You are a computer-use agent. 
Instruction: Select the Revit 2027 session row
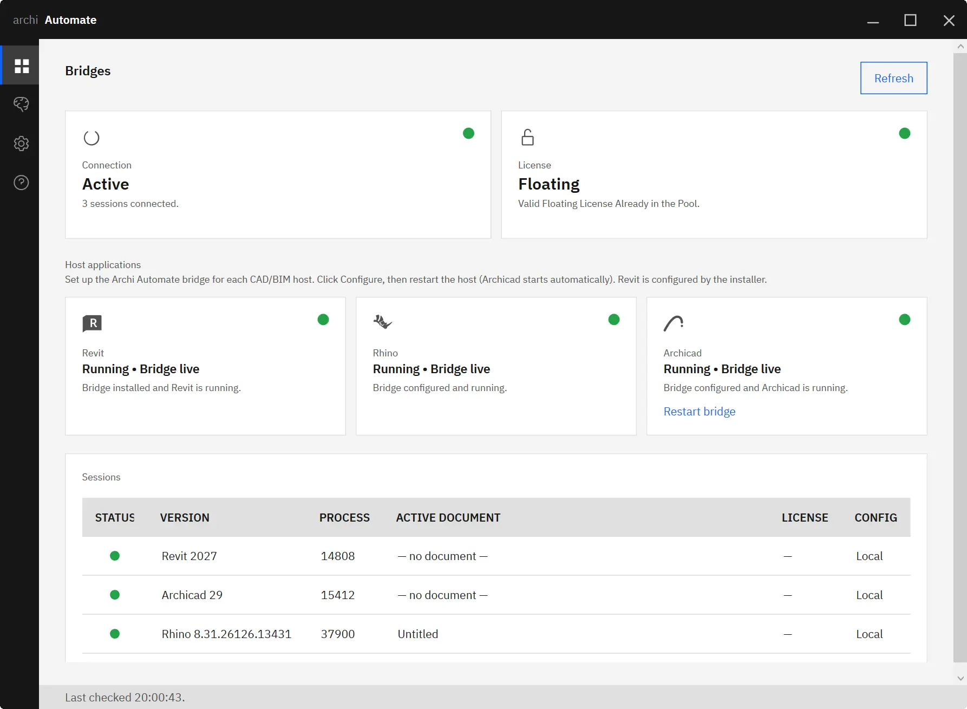pyautogui.click(x=496, y=556)
